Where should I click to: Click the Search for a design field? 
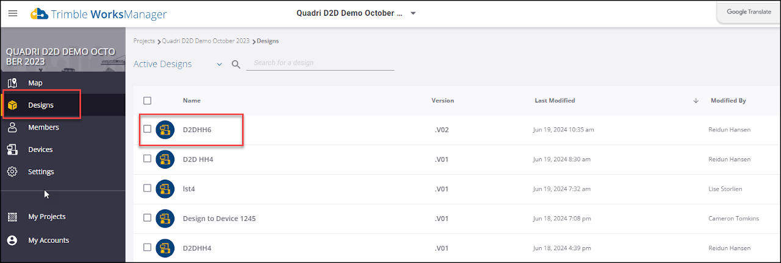click(x=320, y=63)
